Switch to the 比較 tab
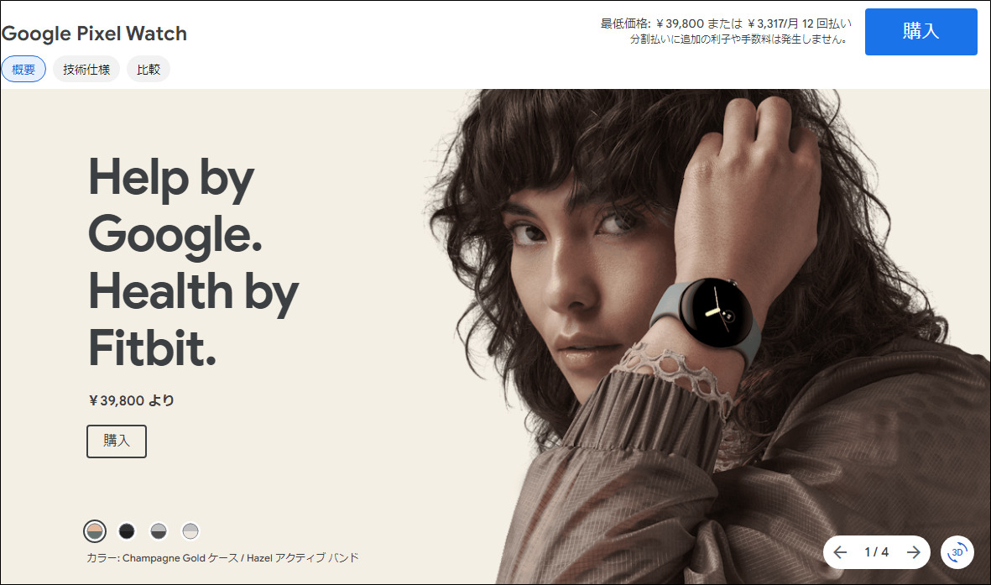This screenshot has height=585, width=991. click(149, 69)
